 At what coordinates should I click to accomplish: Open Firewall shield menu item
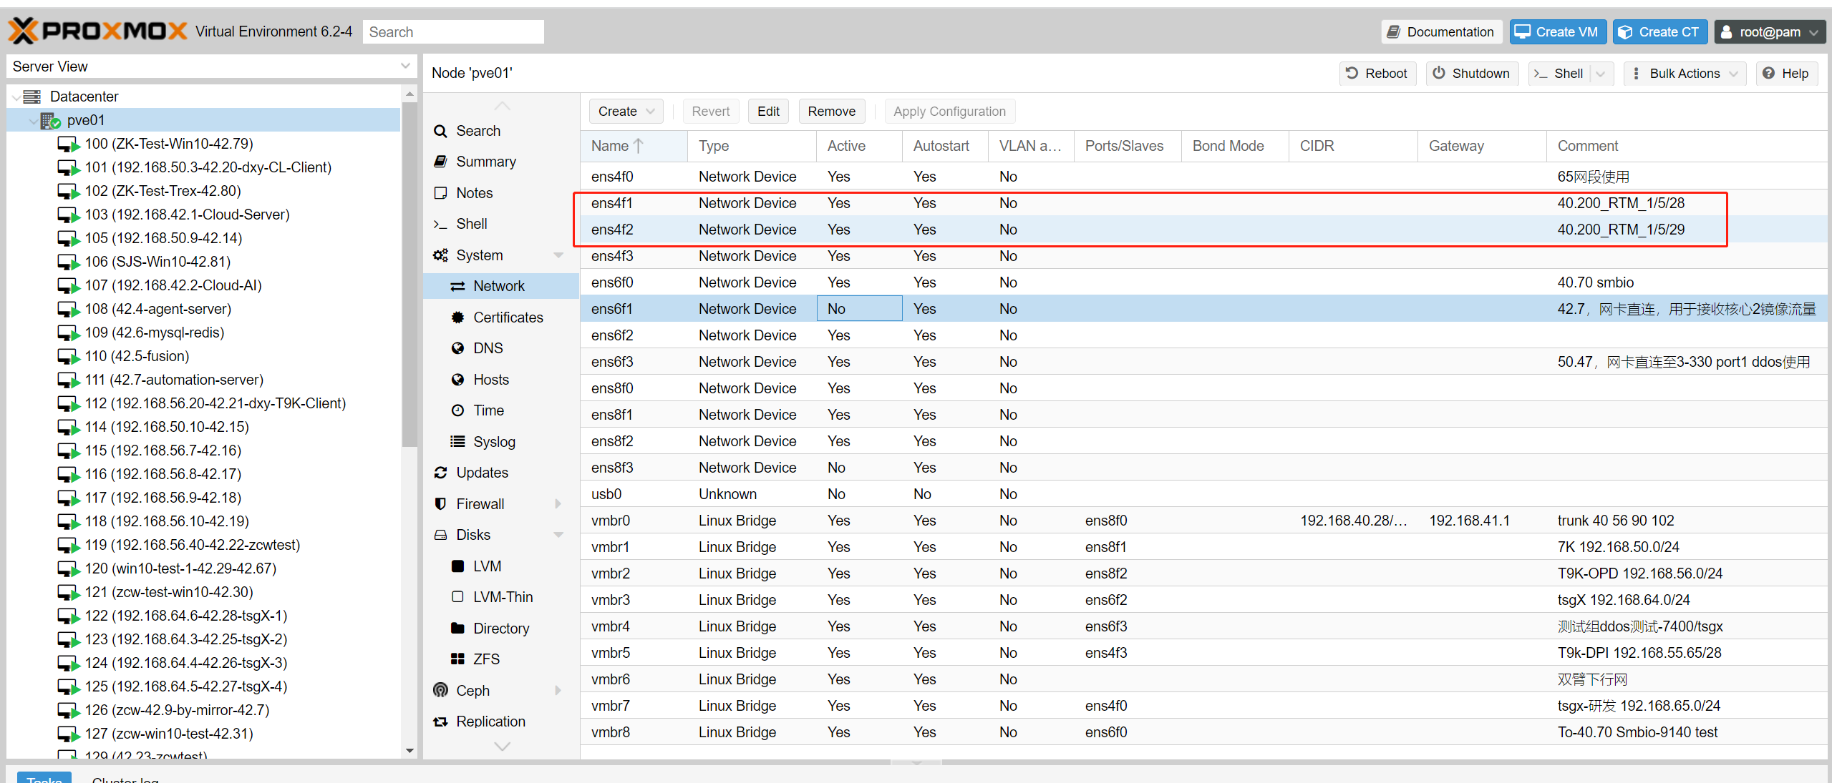[x=480, y=503]
